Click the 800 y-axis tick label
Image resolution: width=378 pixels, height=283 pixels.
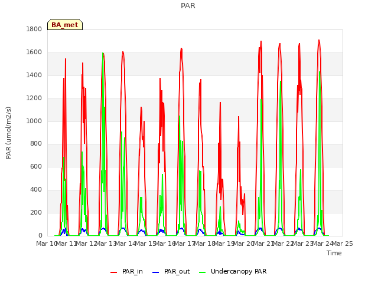click(36, 144)
